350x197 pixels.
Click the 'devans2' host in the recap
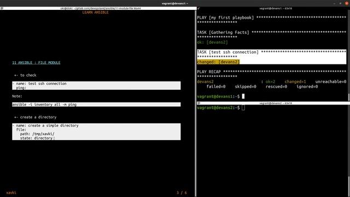[205, 82]
